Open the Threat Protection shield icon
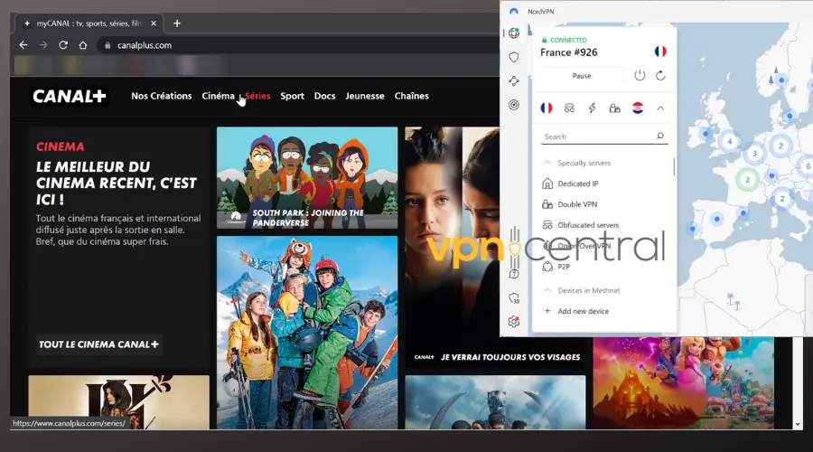 (x=514, y=57)
